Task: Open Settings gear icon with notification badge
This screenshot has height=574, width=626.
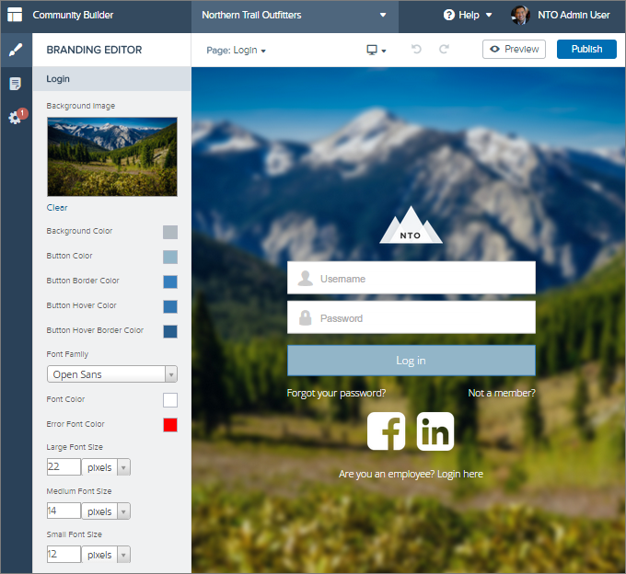Action: coord(16,117)
